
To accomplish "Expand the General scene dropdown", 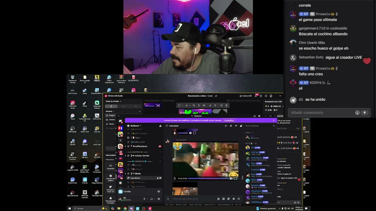I will (x=110, y=111).
